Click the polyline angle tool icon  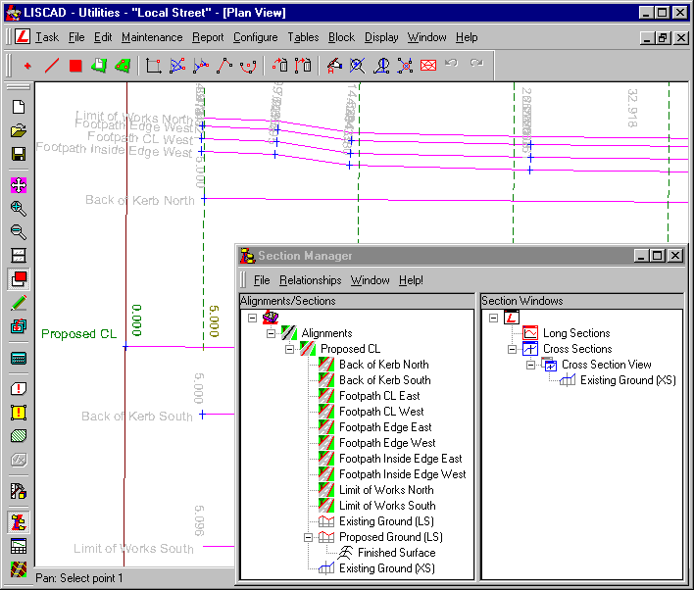coord(223,66)
